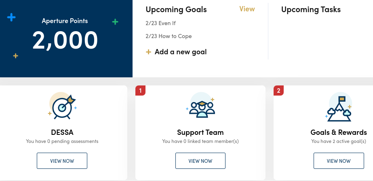
Task: Click the blue plus sparkle in points banner
Action: pos(11,17)
